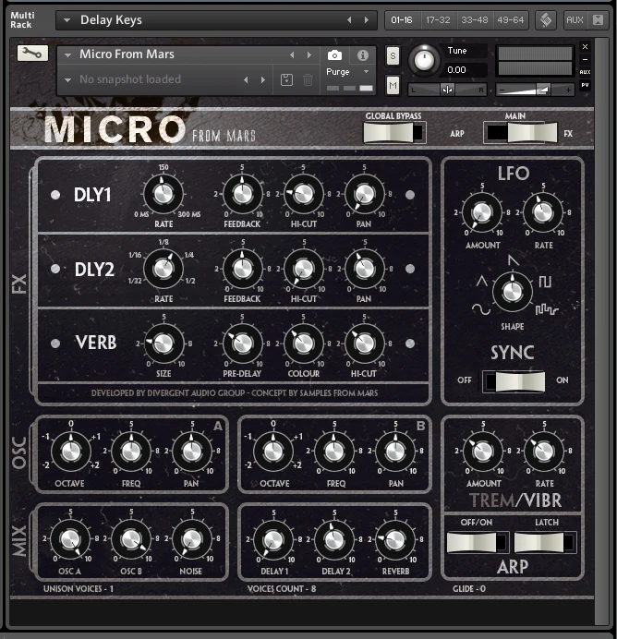
Task: Click the PV button beside volume slider
Action: pyautogui.click(x=585, y=85)
